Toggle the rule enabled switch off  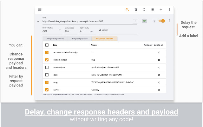(x=162, y=21)
